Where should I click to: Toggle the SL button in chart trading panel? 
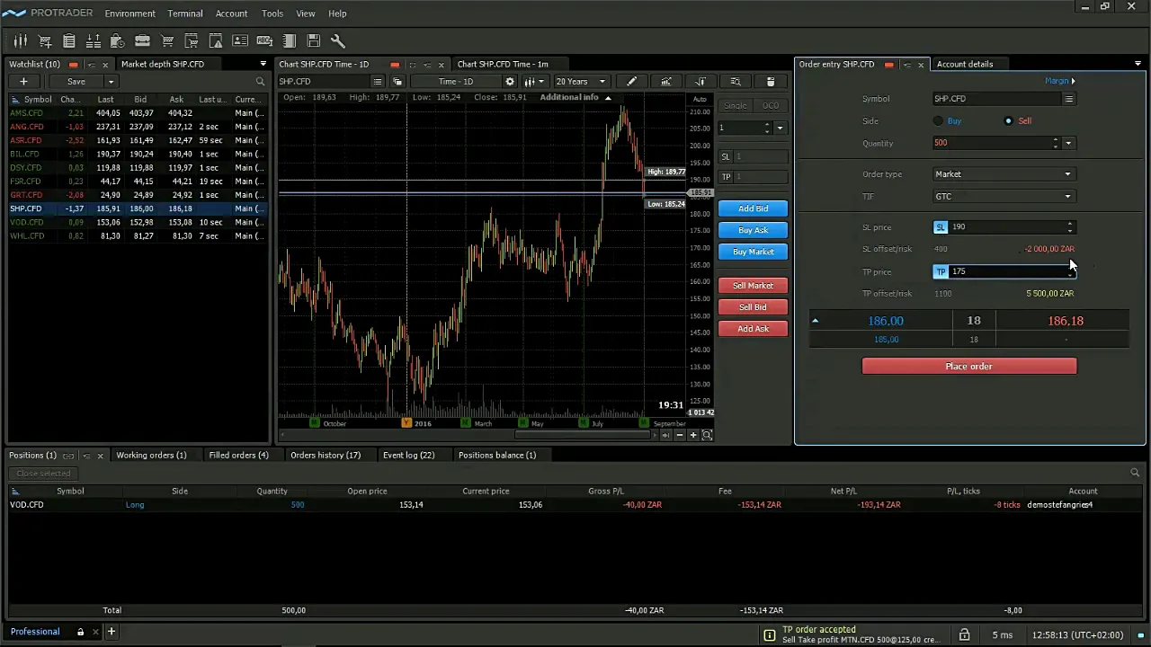pyautogui.click(x=726, y=156)
